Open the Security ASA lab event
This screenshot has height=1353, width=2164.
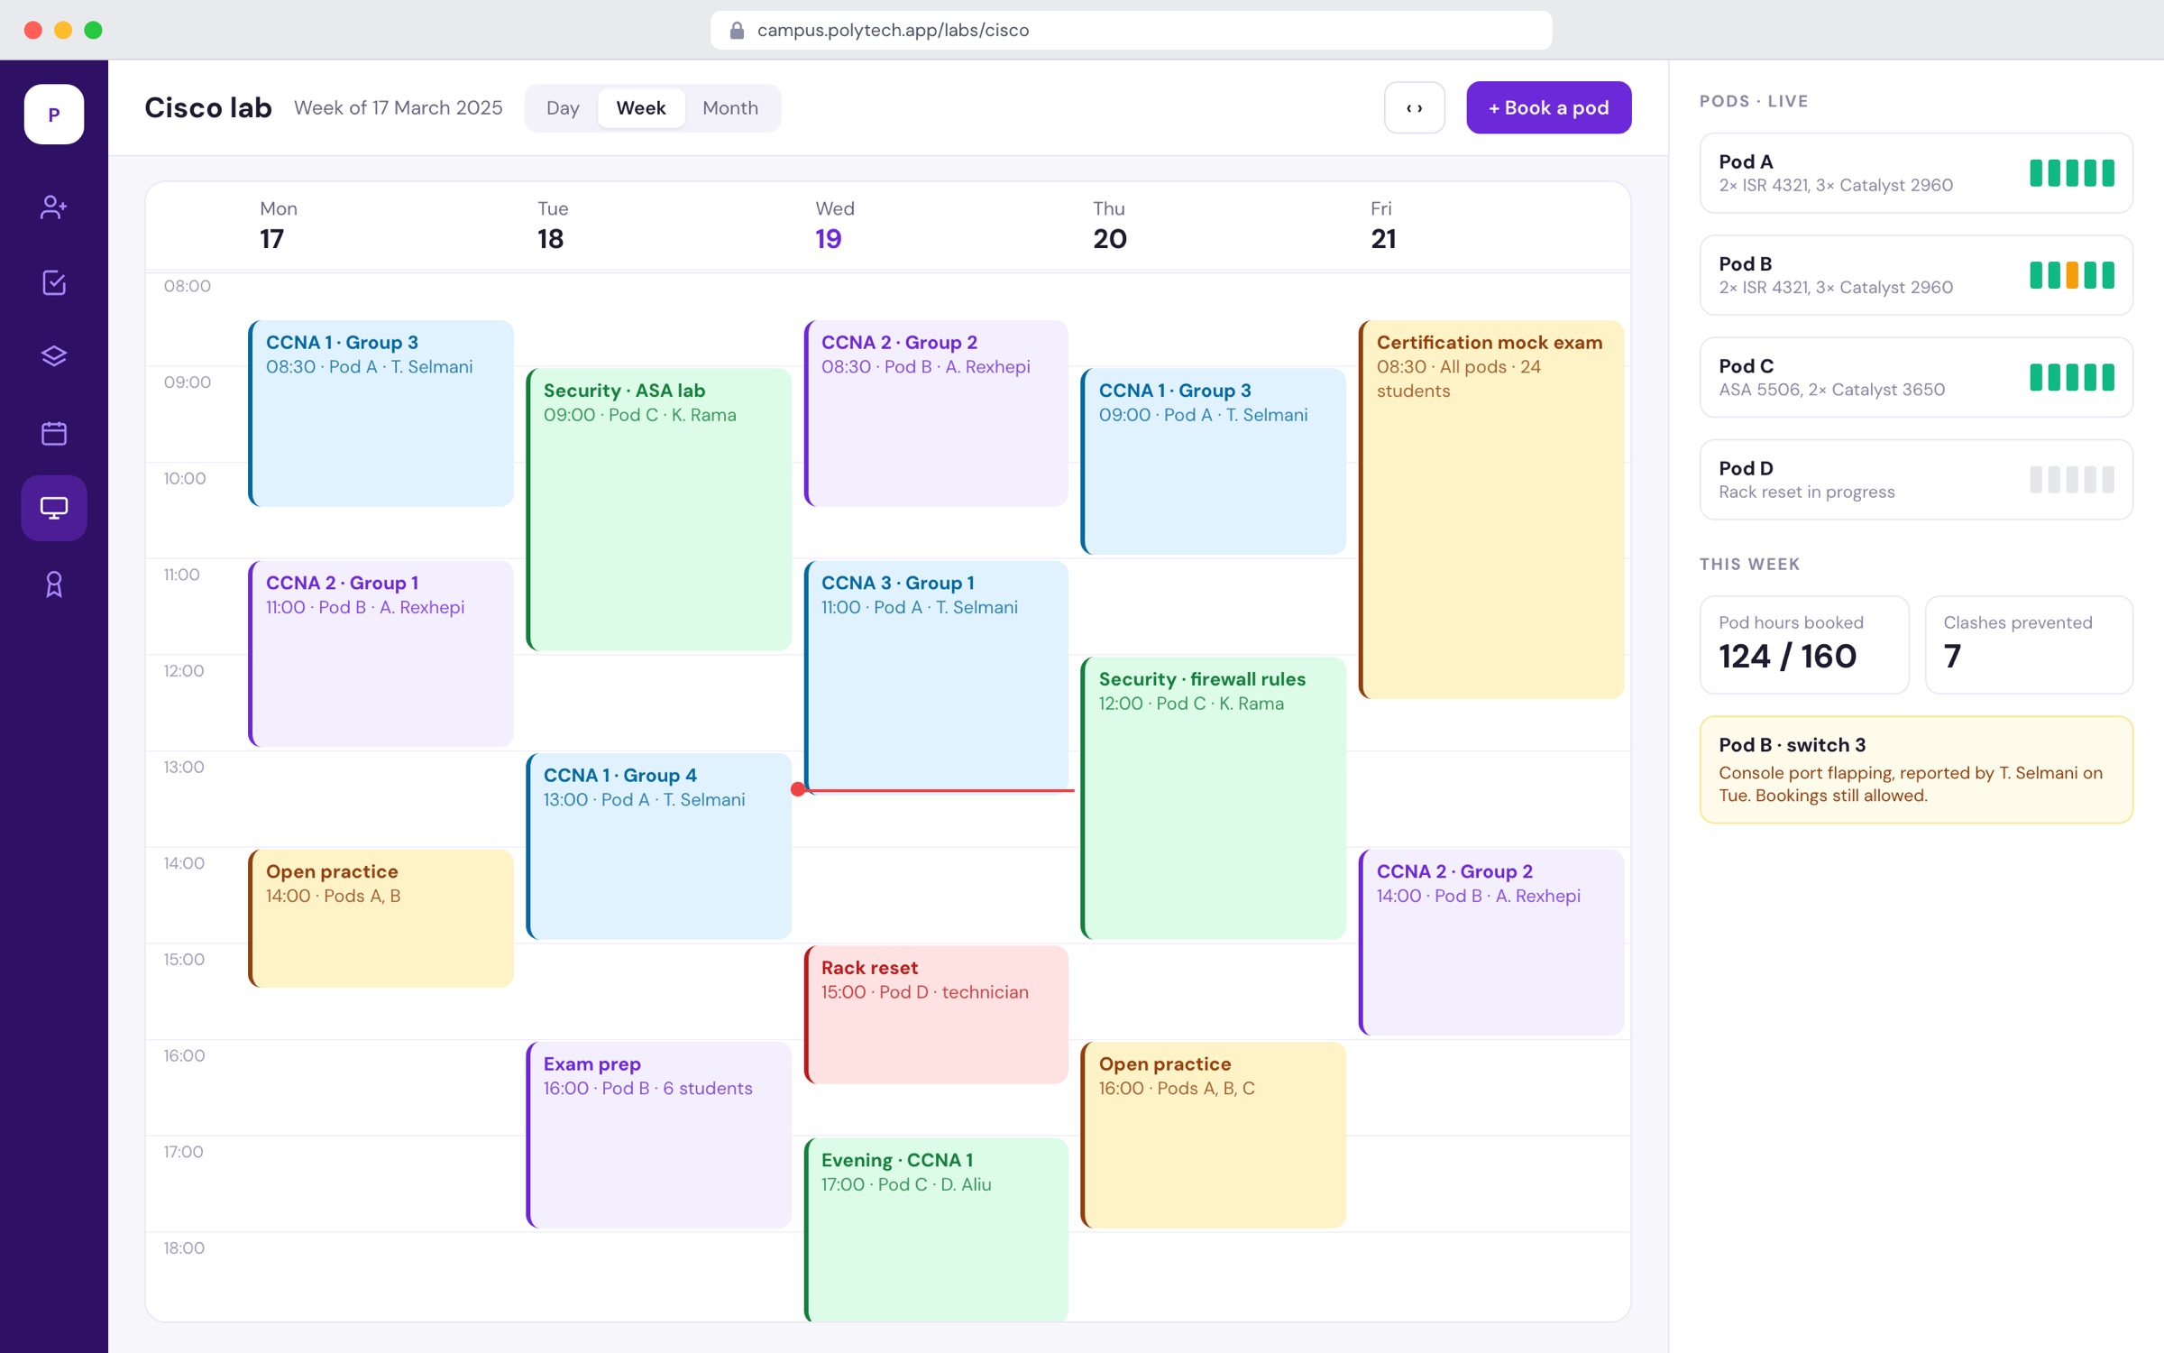coord(659,510)
